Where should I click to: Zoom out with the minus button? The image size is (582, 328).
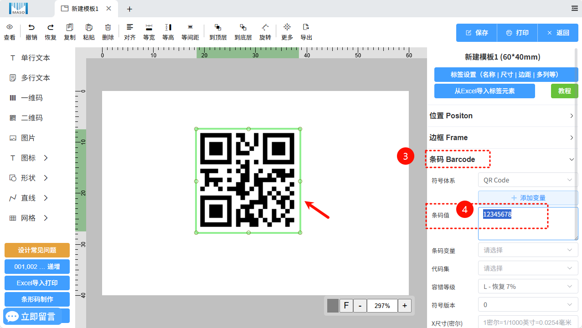pyautogui.click(x=360, y=306)
